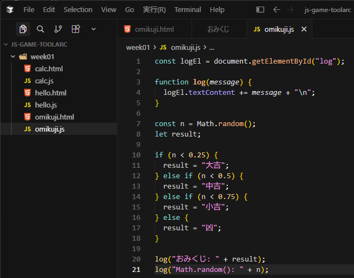354x278 pixels.
Task: Click Math.random() call on line 7
Action: (x=224, y=124)
